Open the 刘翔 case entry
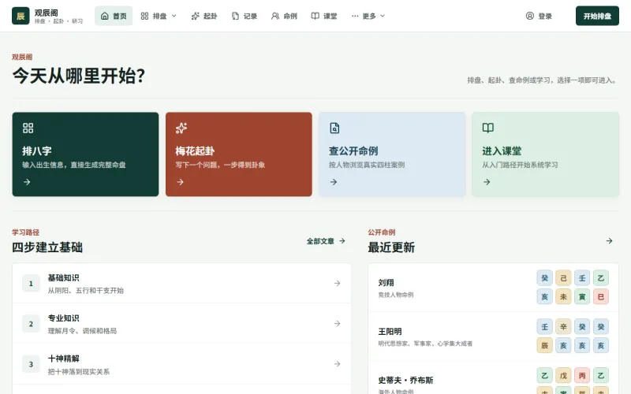The width and height of the screenshot is (631, 394). tap(493, 288)
